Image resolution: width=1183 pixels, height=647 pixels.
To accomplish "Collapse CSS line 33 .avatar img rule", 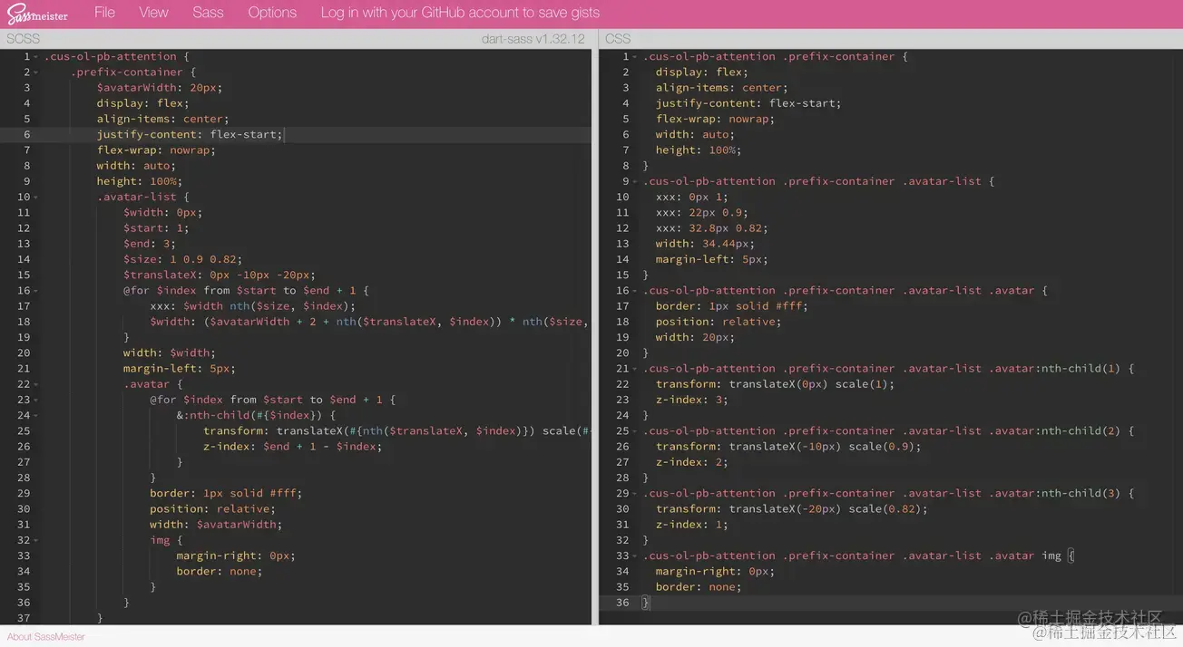I will pyautogui.click(x=635, y=555).
